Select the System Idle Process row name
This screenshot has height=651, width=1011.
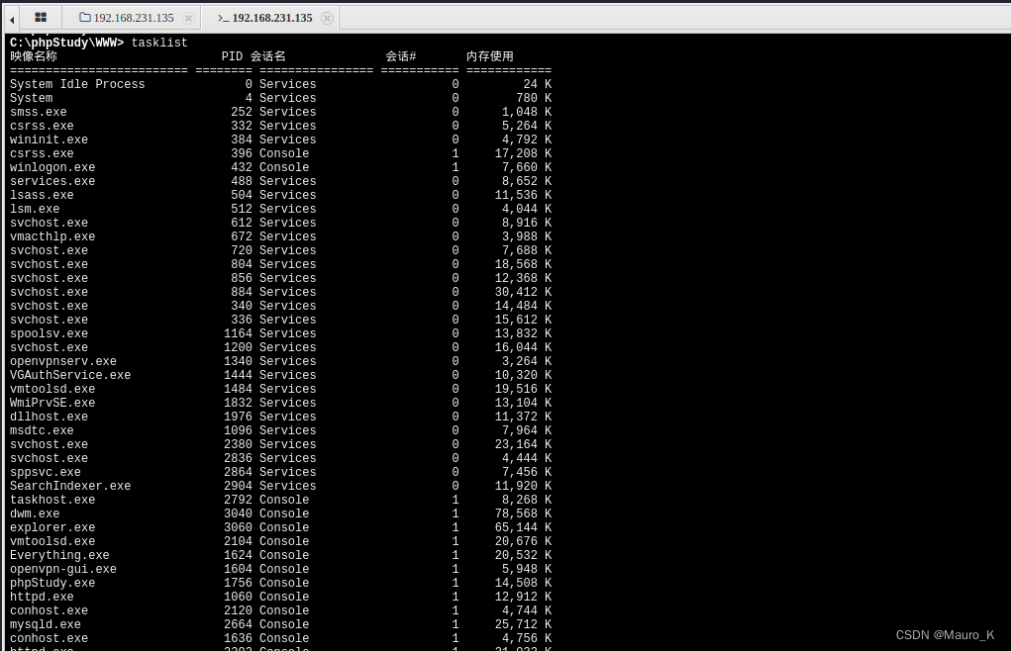[x=77, y=84]
